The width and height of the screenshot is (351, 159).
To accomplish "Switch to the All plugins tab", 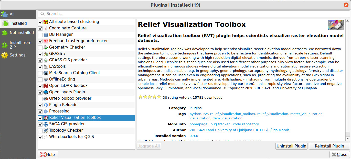I will (x=18, y=14).
